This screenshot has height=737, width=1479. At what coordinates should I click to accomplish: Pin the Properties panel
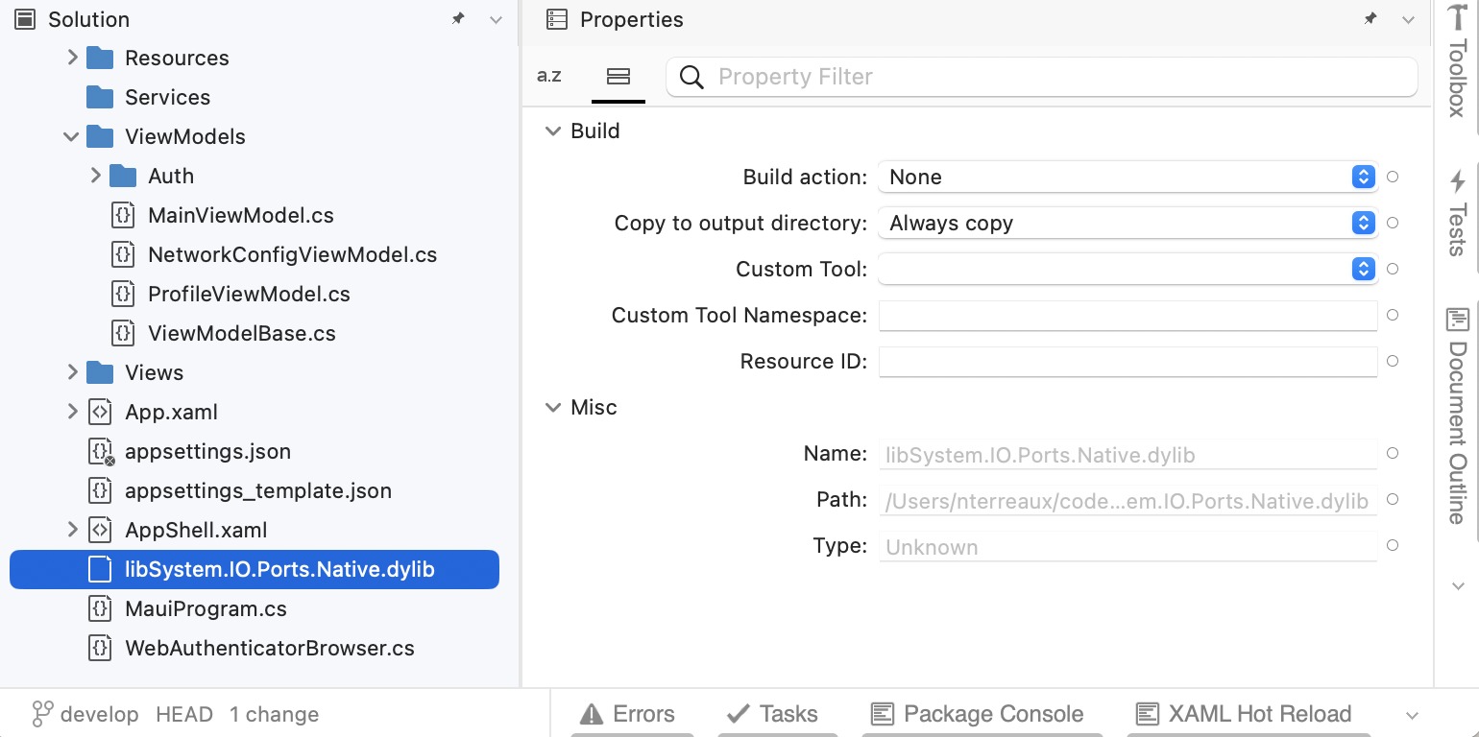(x=1370, y=19)
